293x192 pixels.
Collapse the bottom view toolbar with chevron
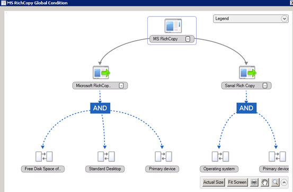coord(284,182)
